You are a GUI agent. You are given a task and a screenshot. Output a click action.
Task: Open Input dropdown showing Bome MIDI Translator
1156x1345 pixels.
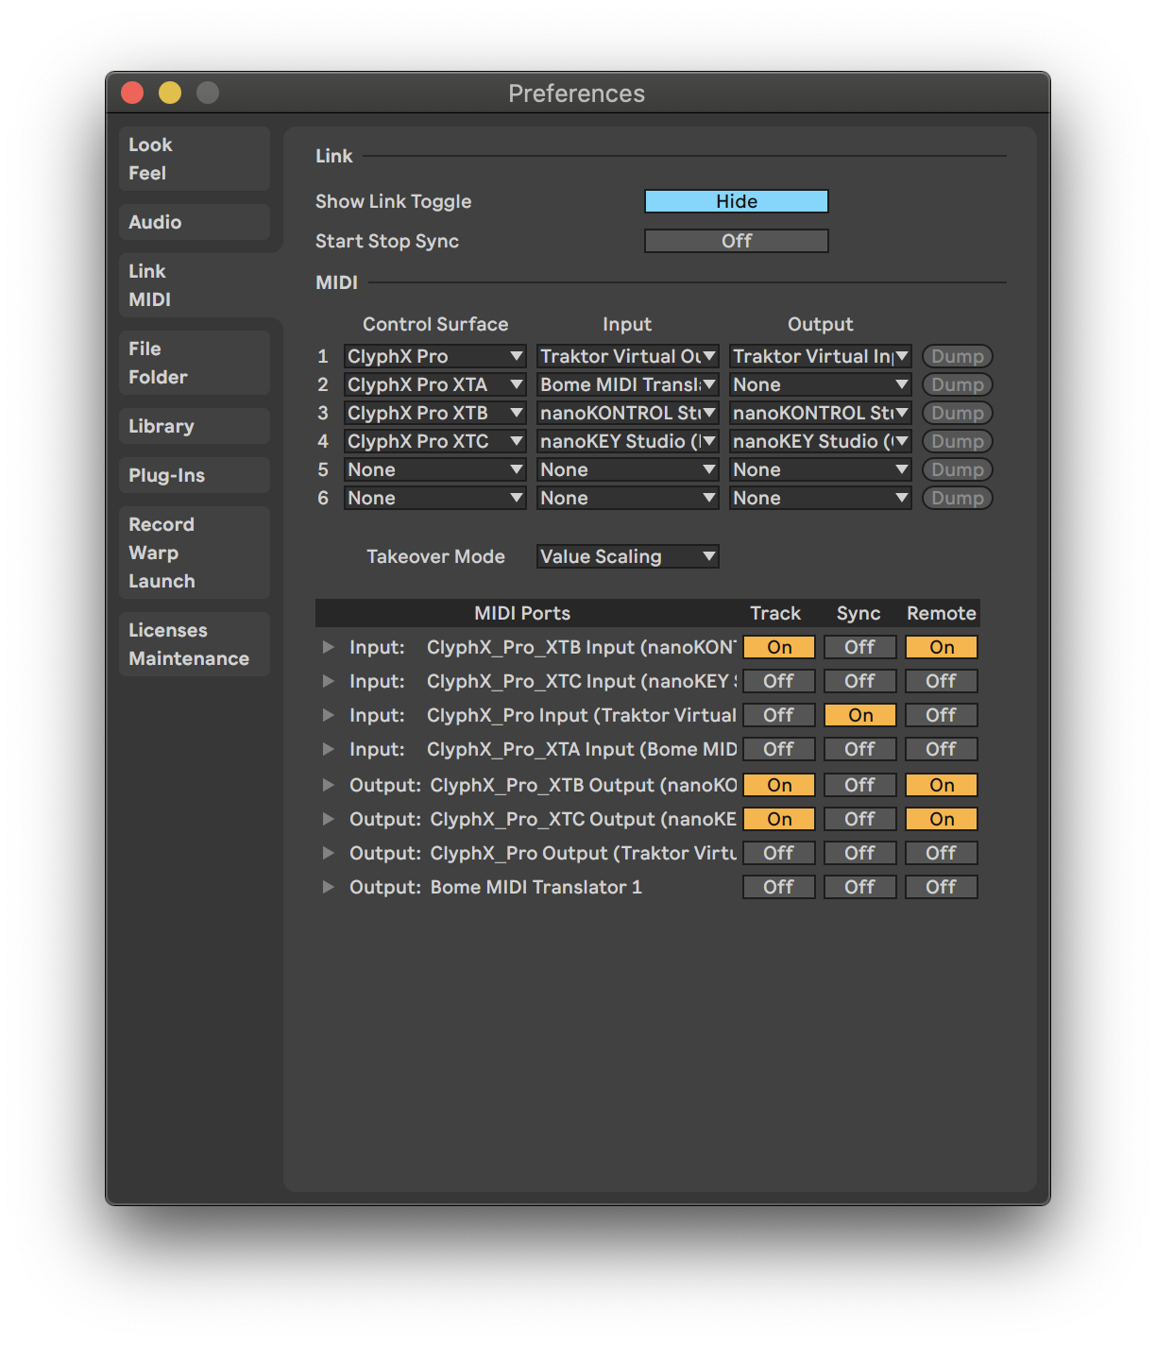pos(628,384)
